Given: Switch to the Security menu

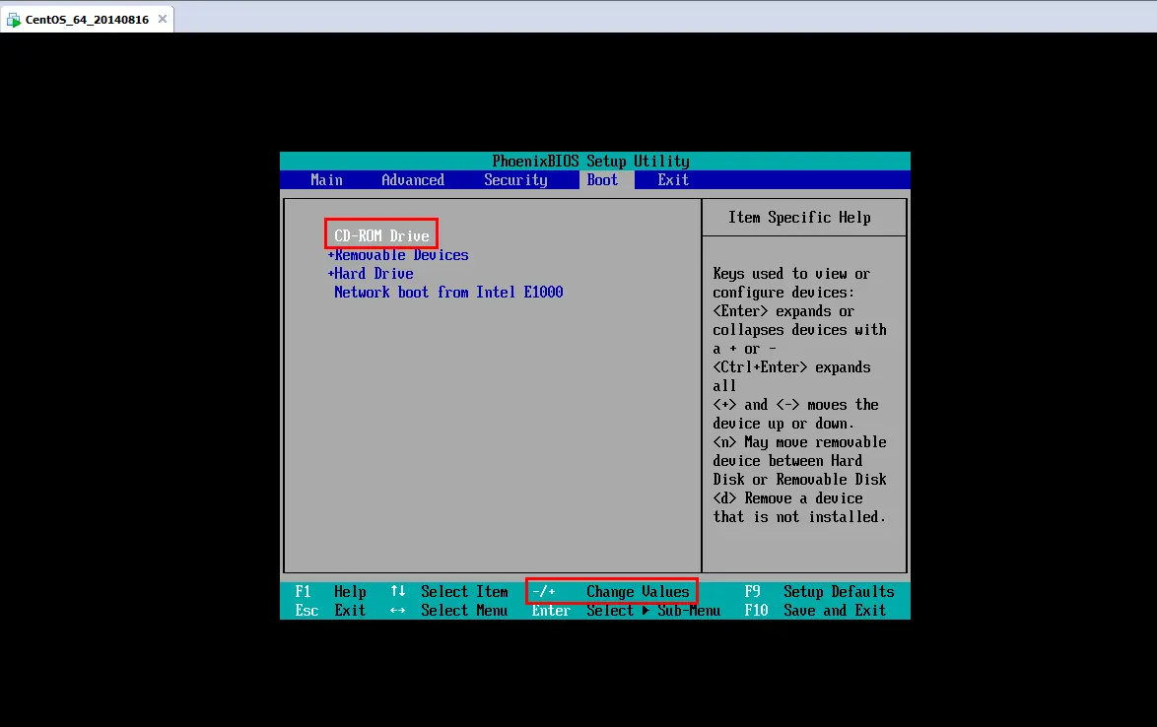Looking at the screenshot, I should point(515,180).
